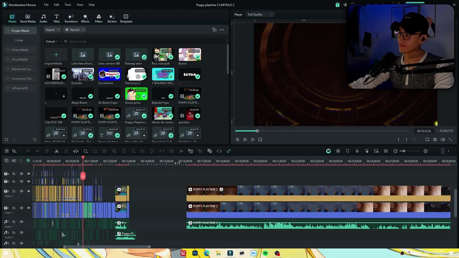Select the Severa piroo media thumbnail
The height and width of the screenshot is (258, 459).
(136, 94)
